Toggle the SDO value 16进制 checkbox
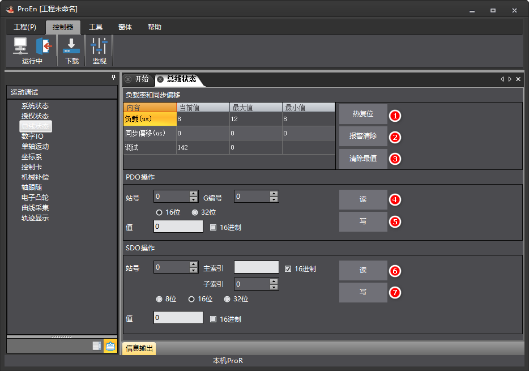Viewport: 529px width, 371px height. 213,319
